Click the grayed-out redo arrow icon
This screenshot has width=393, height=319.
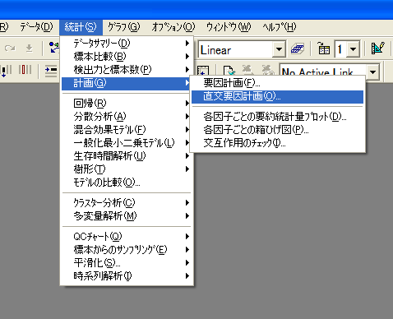pyautogui.click(x=10, y=49)
